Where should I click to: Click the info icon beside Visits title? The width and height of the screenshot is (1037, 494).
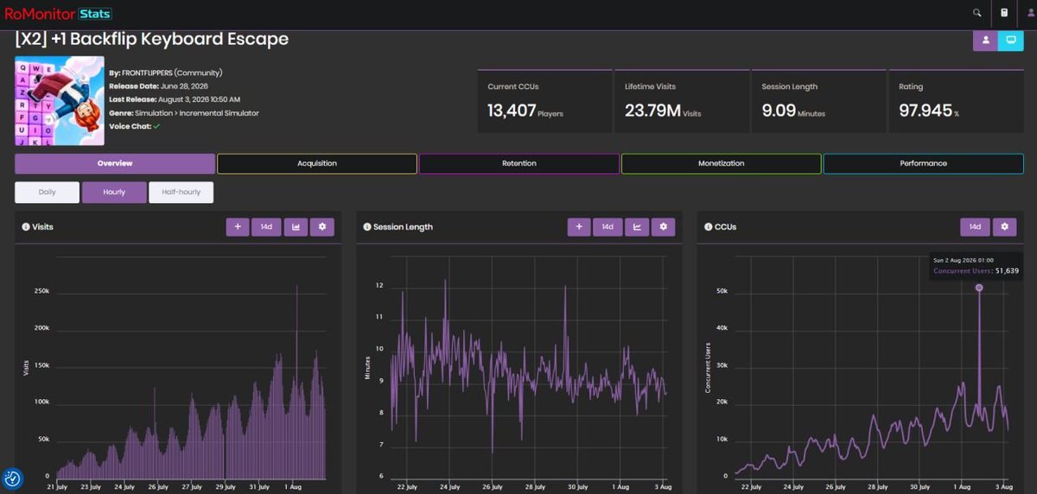point(26,227)
